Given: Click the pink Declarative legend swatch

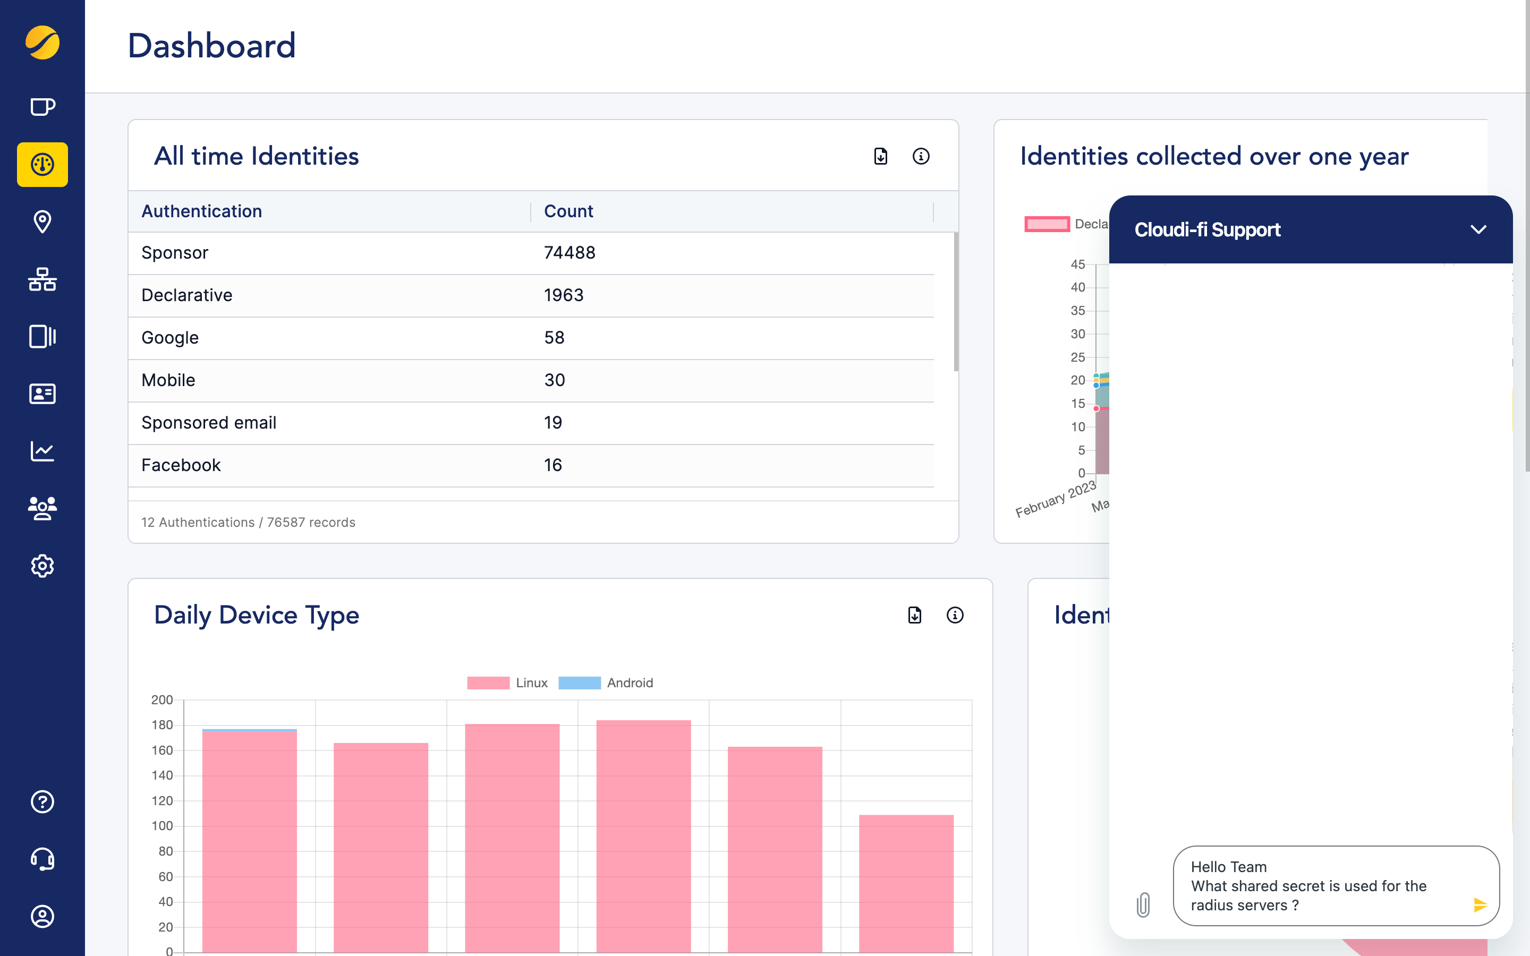Looking at the screenshot, I should [1047, 224].
